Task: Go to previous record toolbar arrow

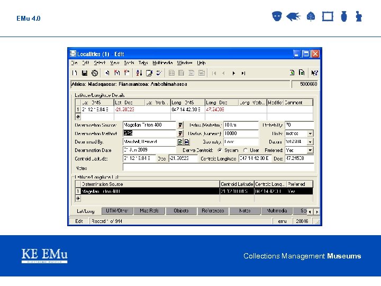Action: (223, 73)
